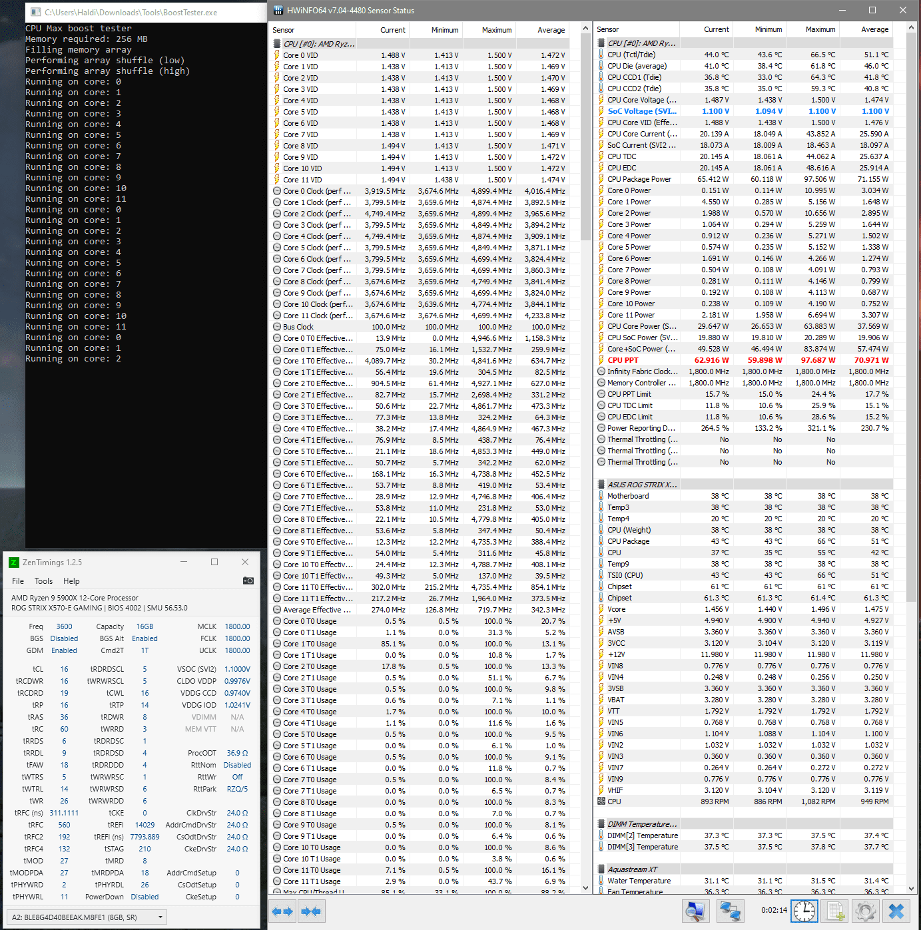Click the icon beside CPU Package Power

tap(601, 179)
